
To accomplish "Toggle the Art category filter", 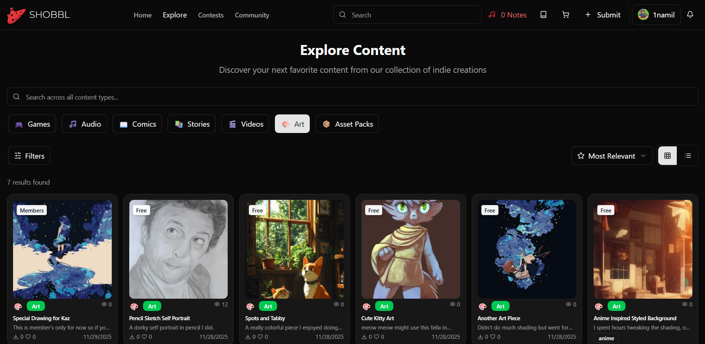I will pyautogui.click(x=292, y=124).
